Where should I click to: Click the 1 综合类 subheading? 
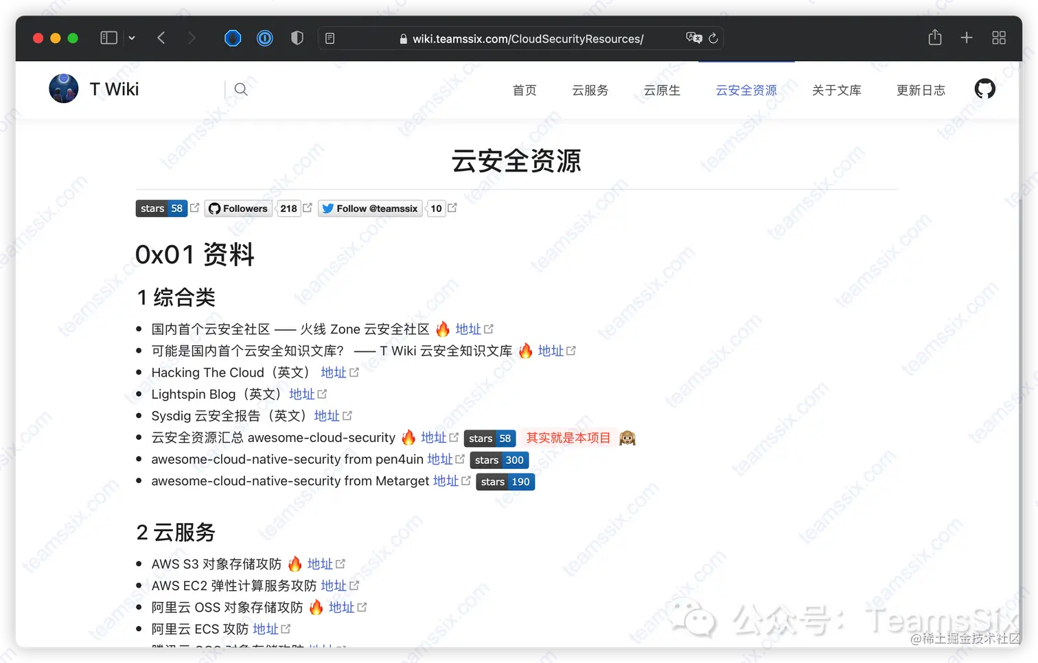(176, 297)
